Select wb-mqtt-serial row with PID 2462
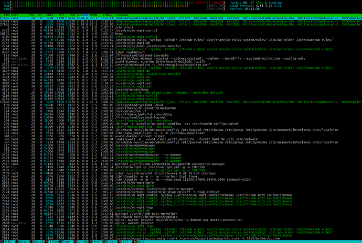The image size is (362, 243). [181, 30]
